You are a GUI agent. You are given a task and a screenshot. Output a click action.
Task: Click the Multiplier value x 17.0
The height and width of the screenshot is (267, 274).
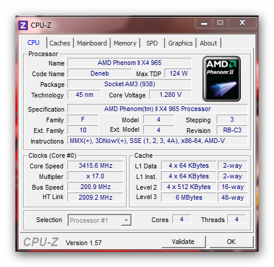(x=95, y=176)
